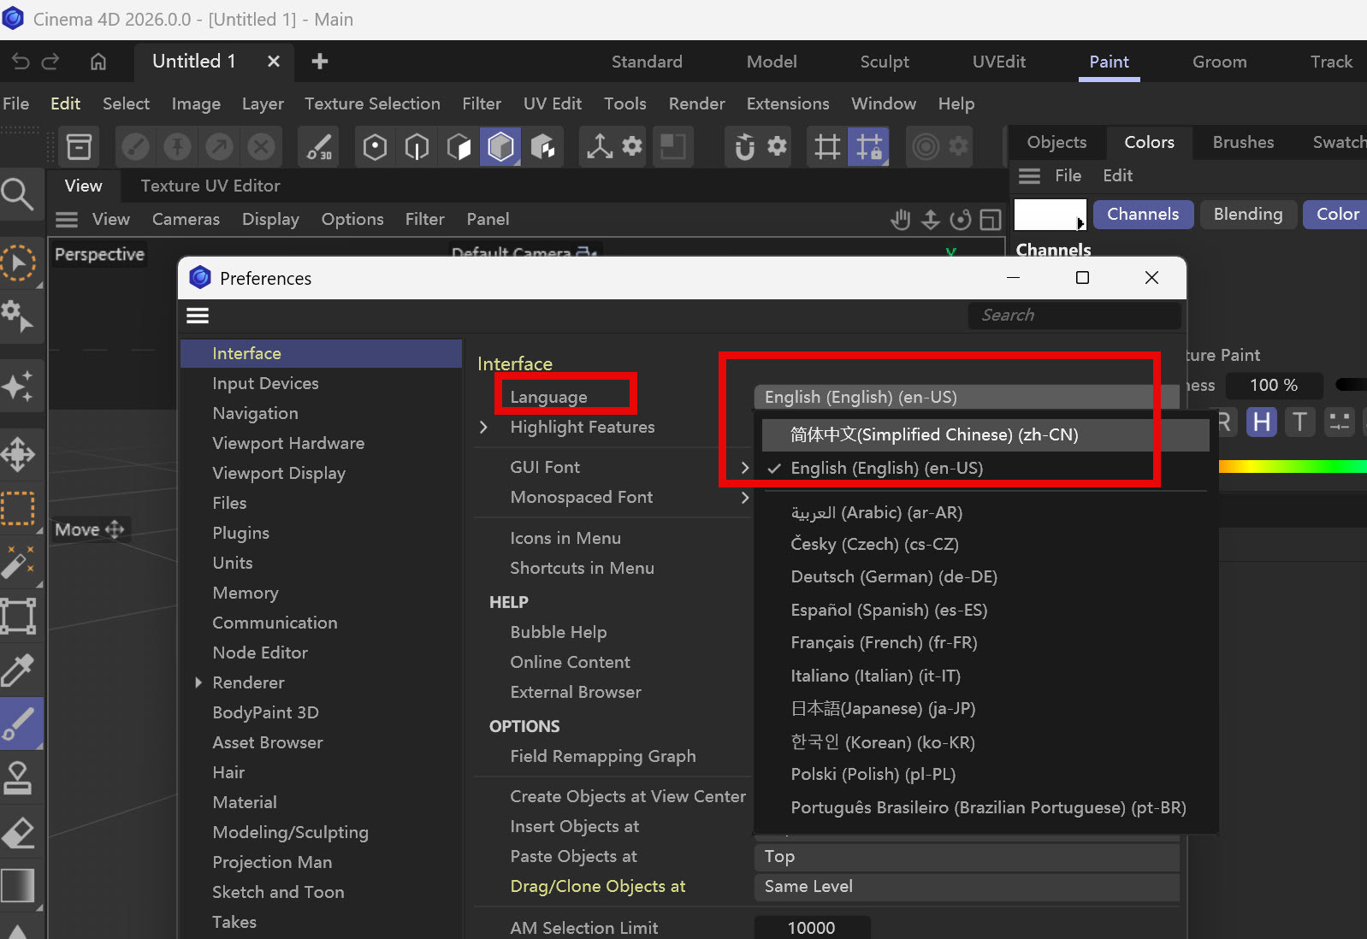Choose the Magic Wand selection tool

[x=18, y=563]
